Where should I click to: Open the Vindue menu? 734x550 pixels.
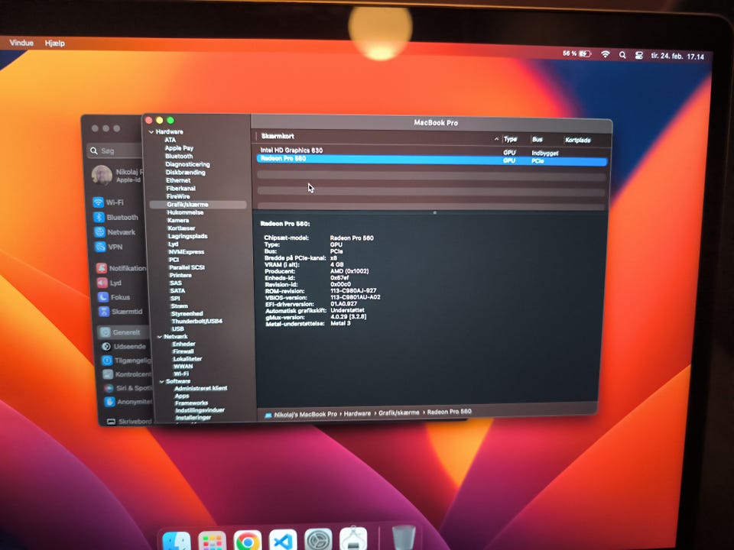coord(21,43)
